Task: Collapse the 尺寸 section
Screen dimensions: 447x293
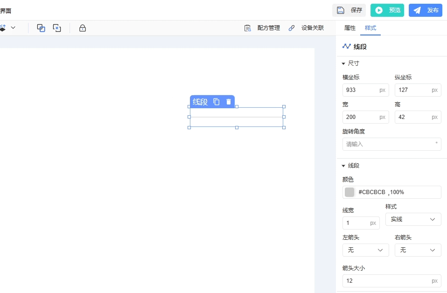Action: (x=344, y=63)
